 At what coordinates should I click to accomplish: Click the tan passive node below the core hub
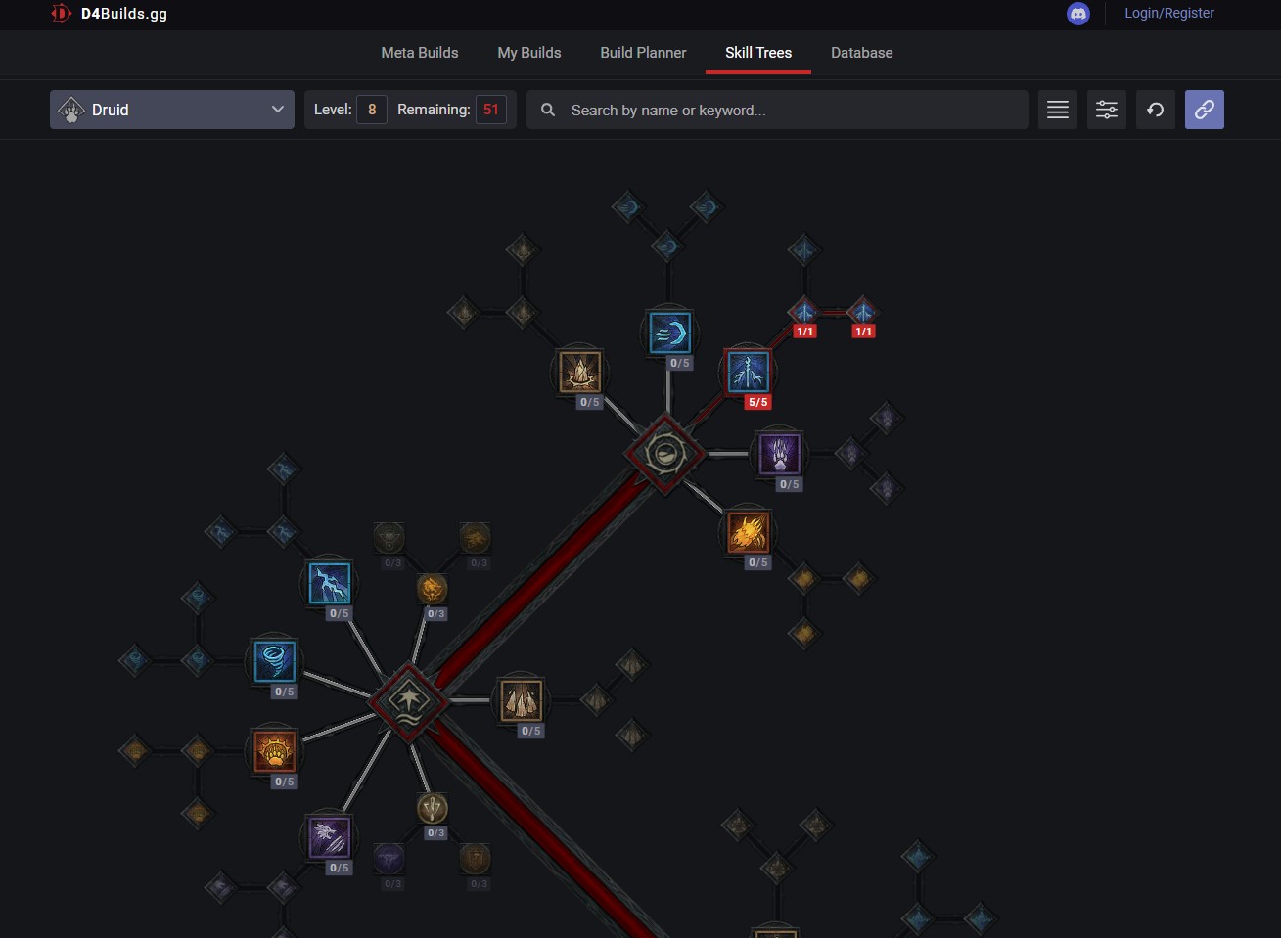pos(432,808)
